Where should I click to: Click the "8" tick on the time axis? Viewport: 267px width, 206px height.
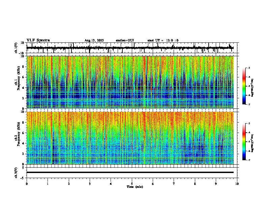coord(195,184)
